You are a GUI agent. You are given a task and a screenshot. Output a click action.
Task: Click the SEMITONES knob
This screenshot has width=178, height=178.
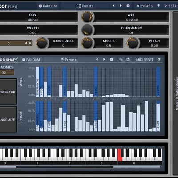click(x=42, y=43)
